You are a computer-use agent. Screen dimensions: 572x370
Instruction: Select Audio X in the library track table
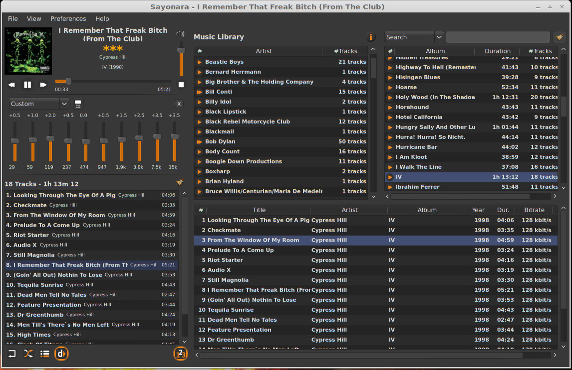coord(376,270)
